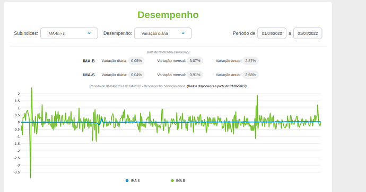Click the IMA-B Variação mensal 3,07% badge
366x192 pixels.
195,61
